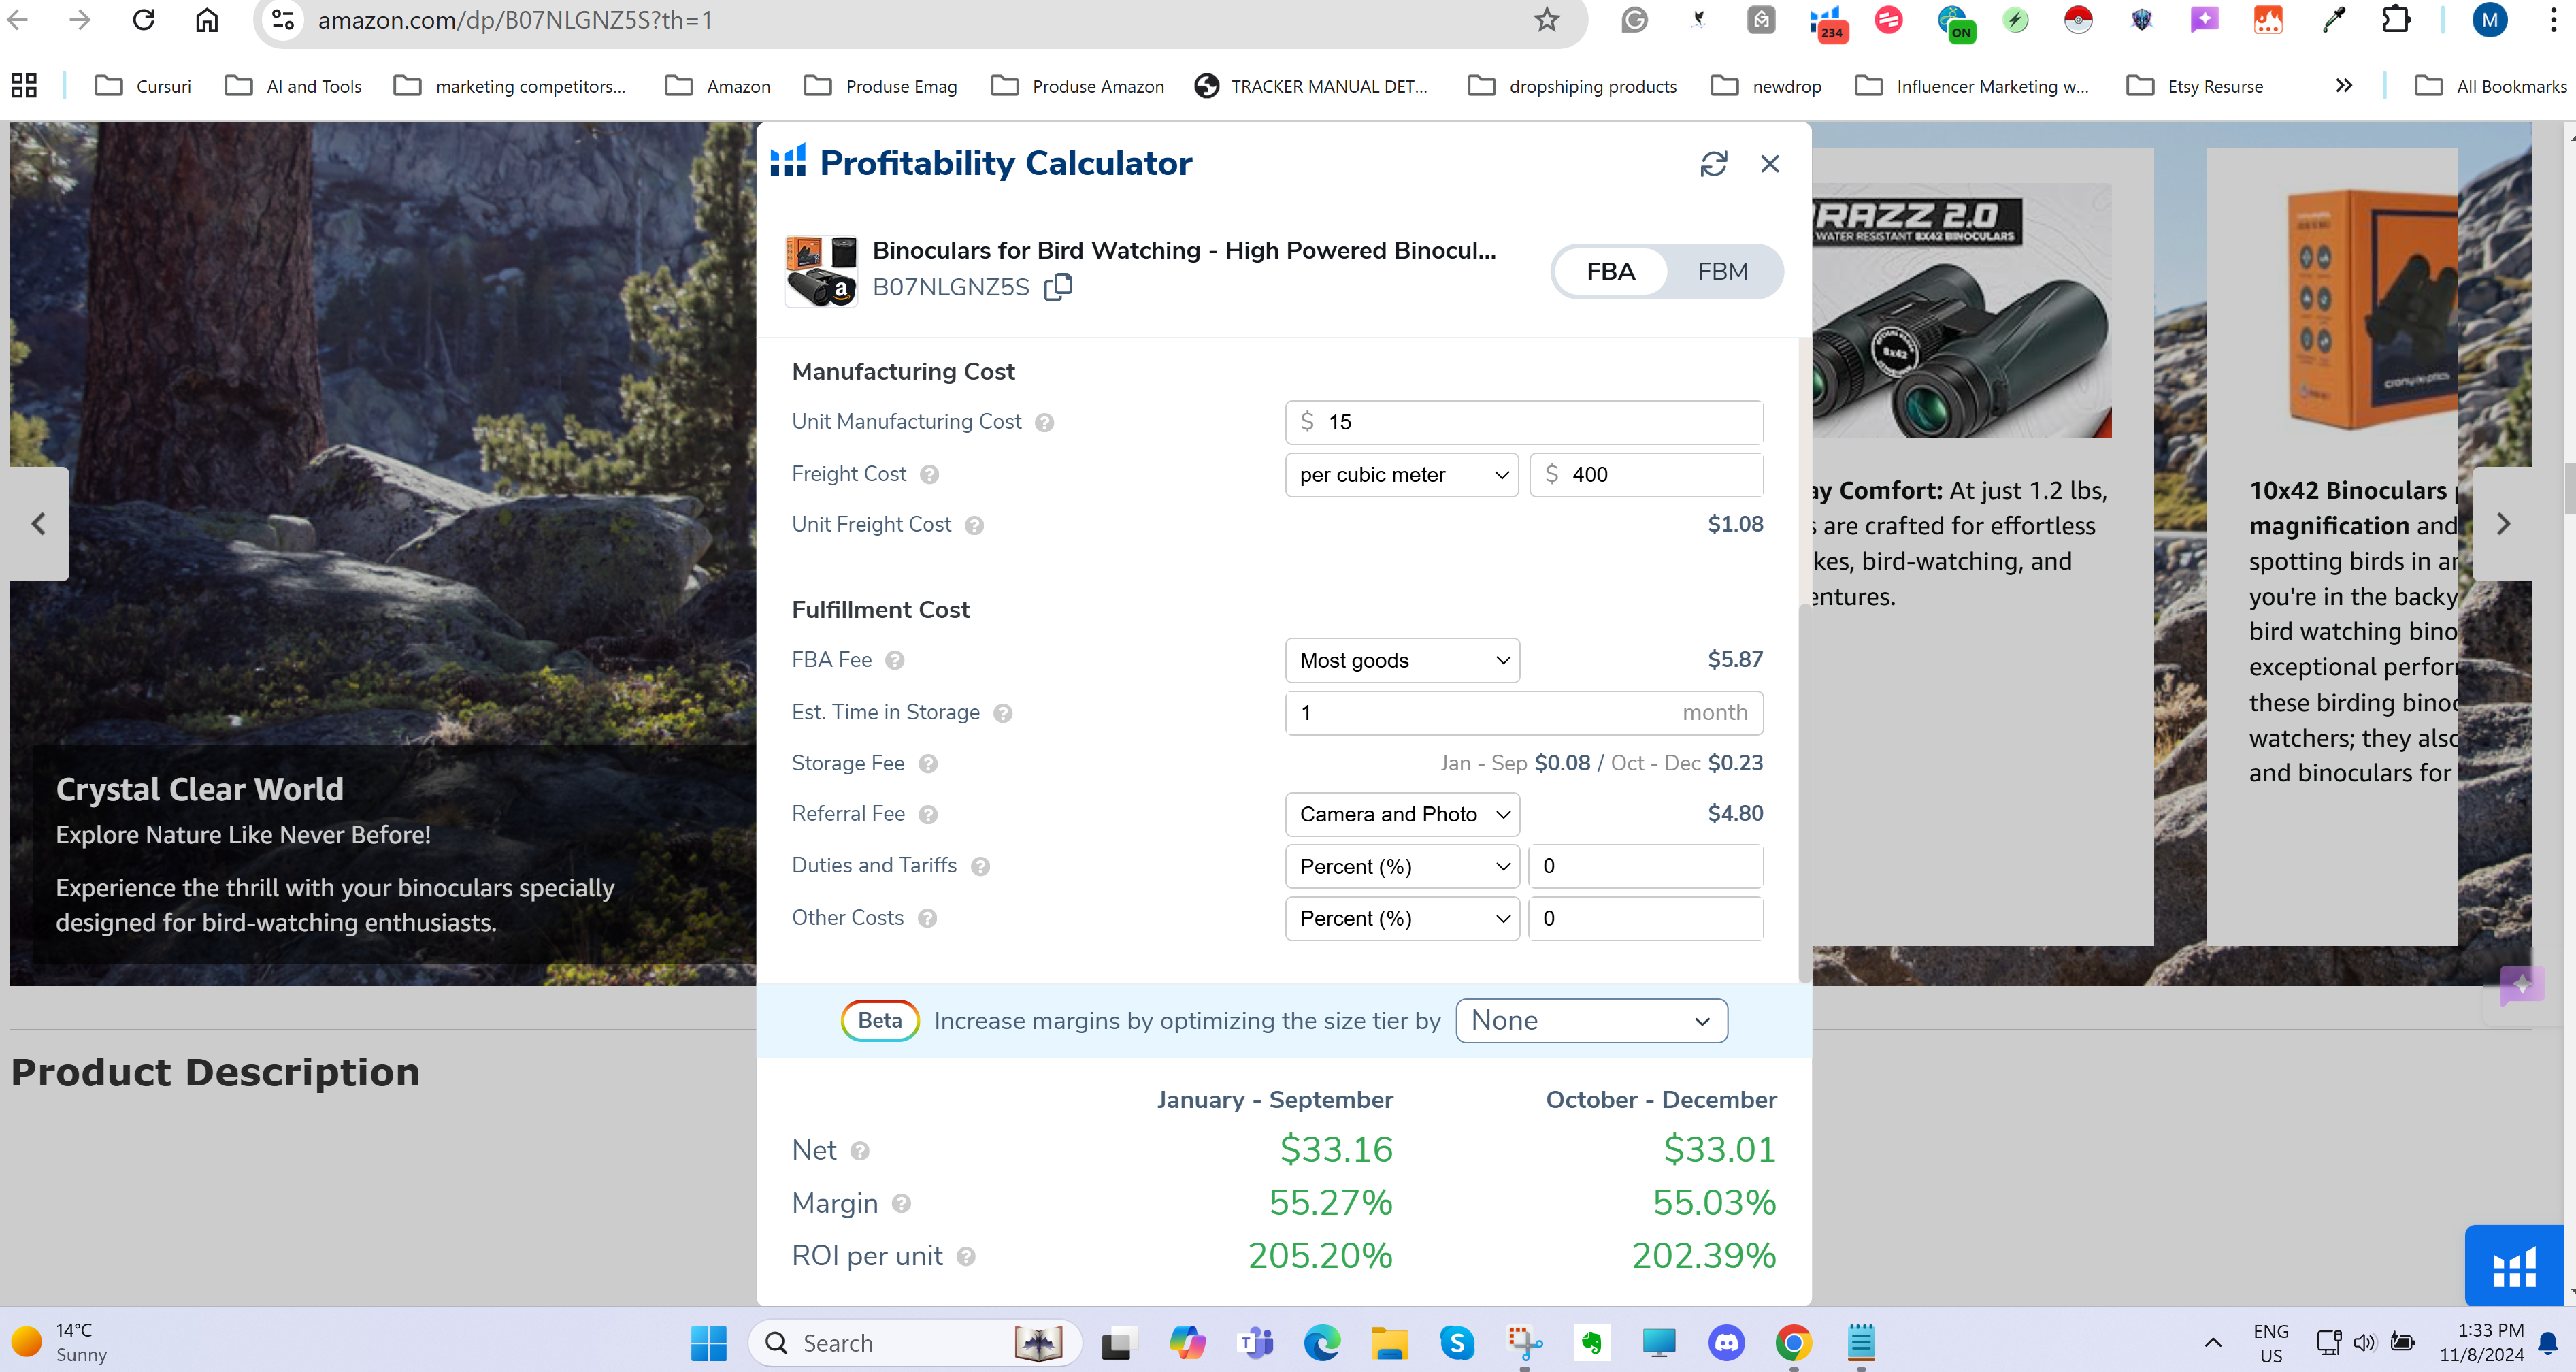Viewport: 2576px width, 1372px height.
Task: View site information icon in address bar
Action: click(x=283, y=20)
